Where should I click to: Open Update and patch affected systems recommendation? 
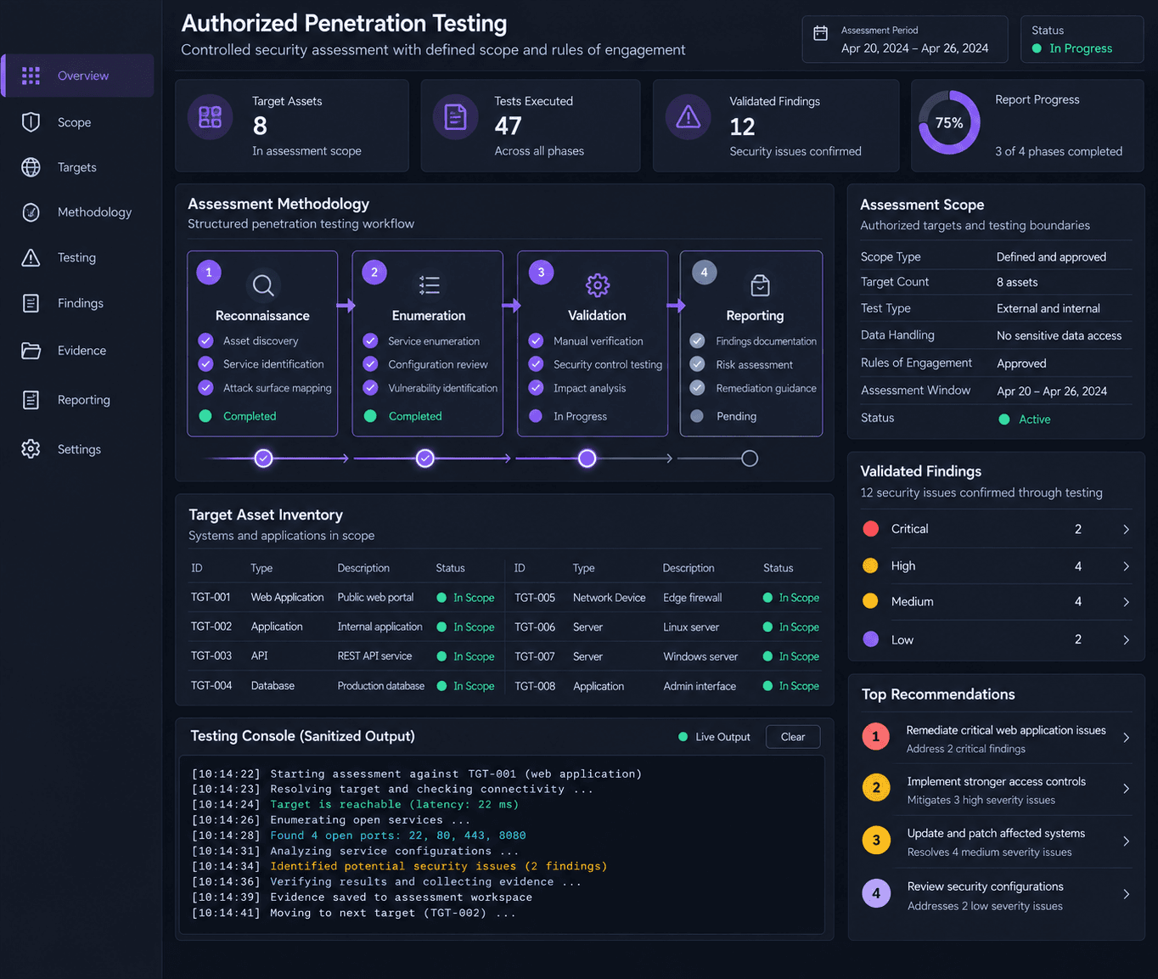(997, 841)
